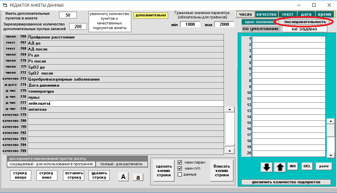Viewport: 337px width, 193px height.
Task: Switch to the 'качество' tab
Action: pos(266,14)
